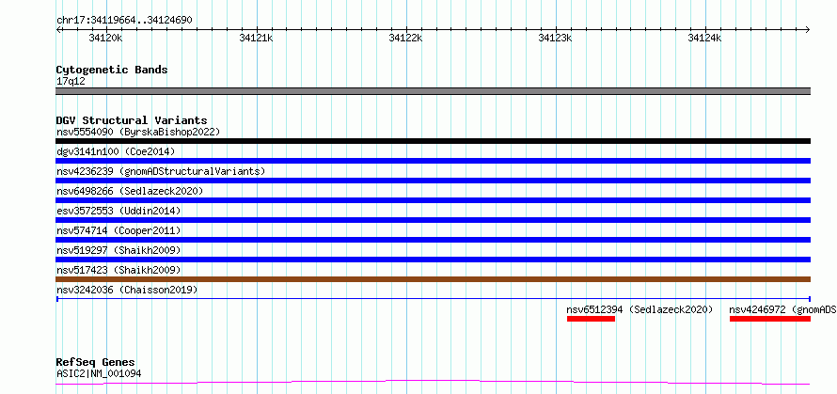837x394 pixels.
Task: Click the nsv4236239 gnomAD variant bar
Action: (433, 181)
